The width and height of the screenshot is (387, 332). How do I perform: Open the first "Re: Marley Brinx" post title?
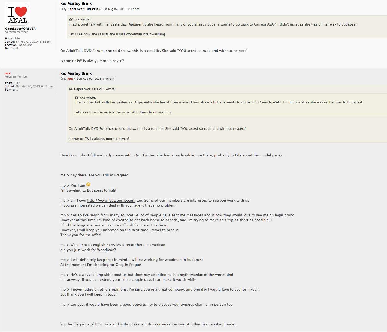tap(76, 4)
